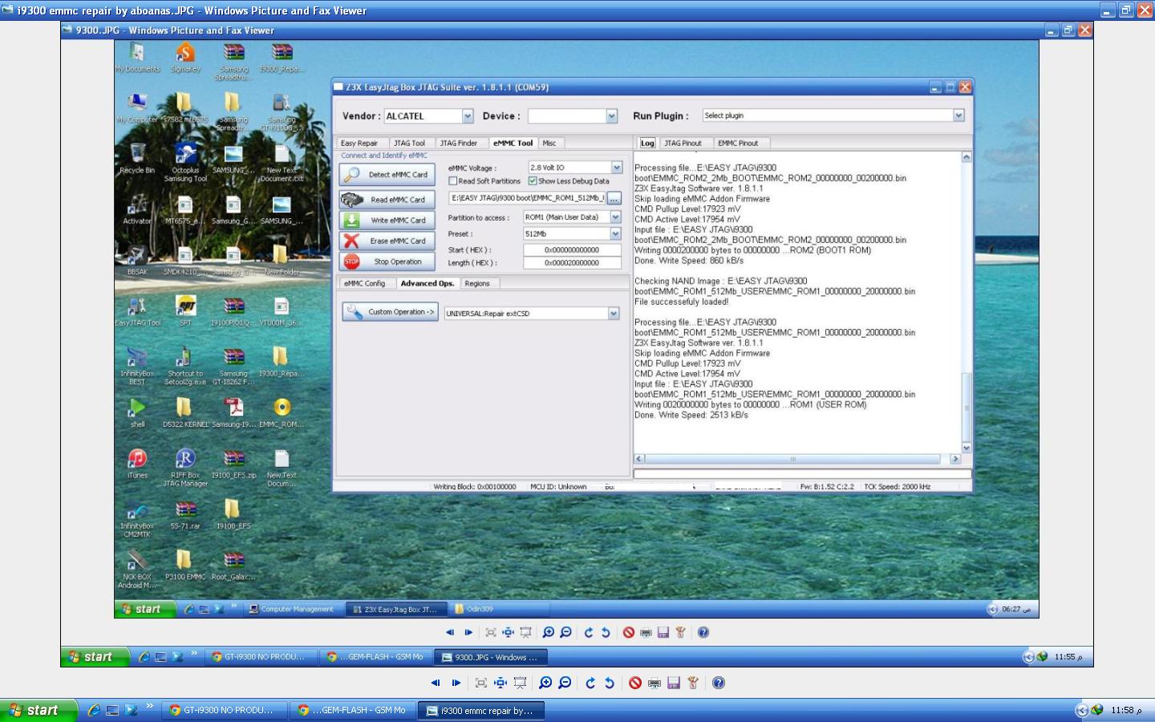The height and width of the screenshot is (722, 1155).
Task: Open UNIVERSAL:Repair extCSD operation dropdown
Action: (x=614, y=314)
